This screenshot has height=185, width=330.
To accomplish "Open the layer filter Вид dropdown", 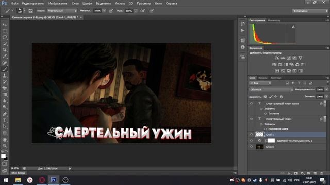I will [x=260, y=83].
